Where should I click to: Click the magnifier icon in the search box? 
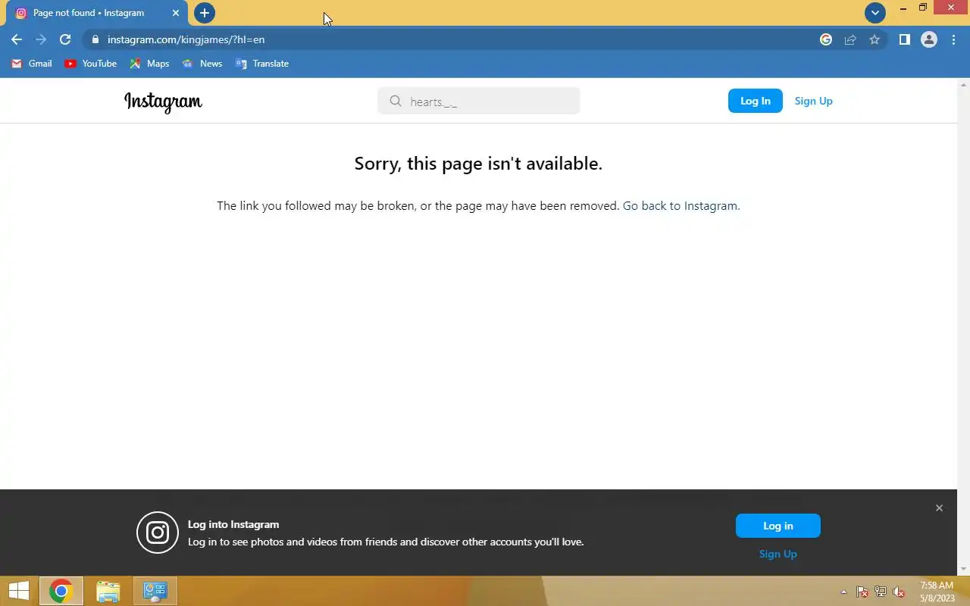[x=396, y=101]
